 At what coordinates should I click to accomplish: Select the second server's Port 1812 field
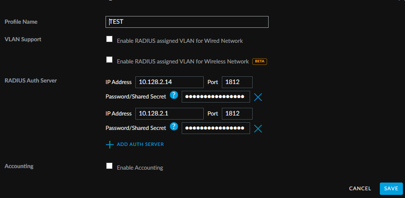(237, 113)
